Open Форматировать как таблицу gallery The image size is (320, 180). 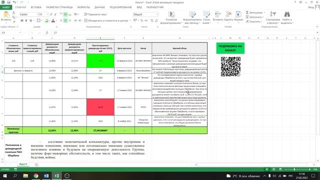click(x=192, y=18)
